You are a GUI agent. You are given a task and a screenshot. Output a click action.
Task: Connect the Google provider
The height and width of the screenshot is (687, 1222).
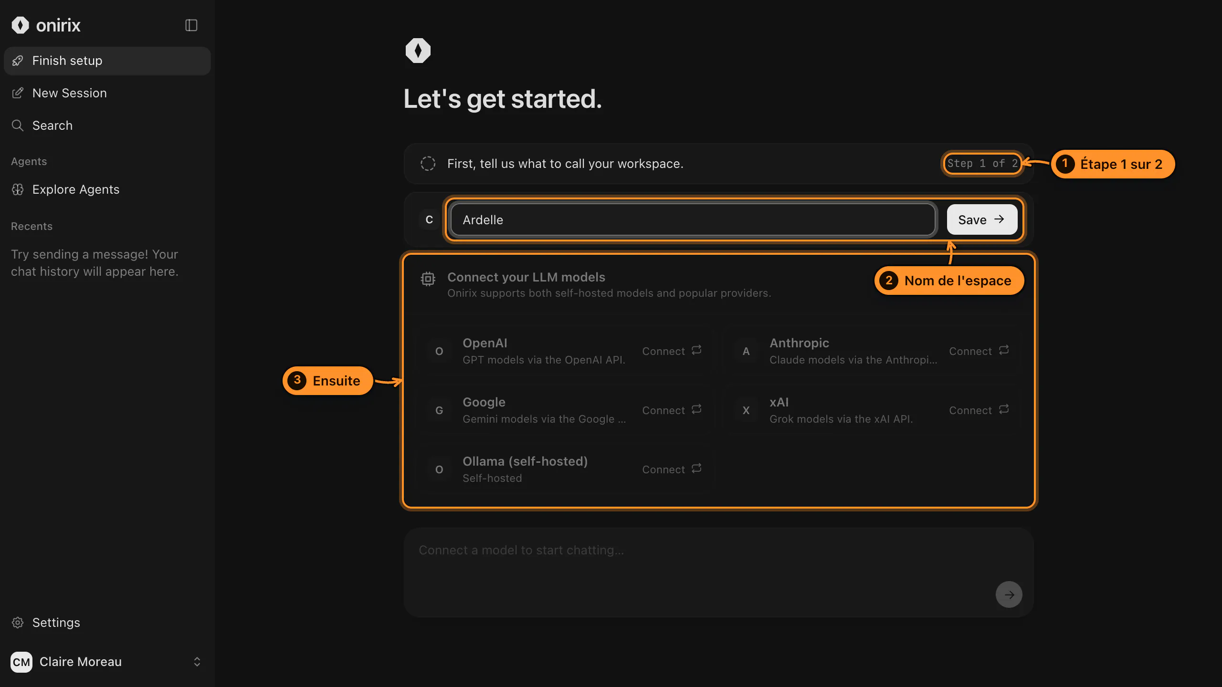pos(672,410)
